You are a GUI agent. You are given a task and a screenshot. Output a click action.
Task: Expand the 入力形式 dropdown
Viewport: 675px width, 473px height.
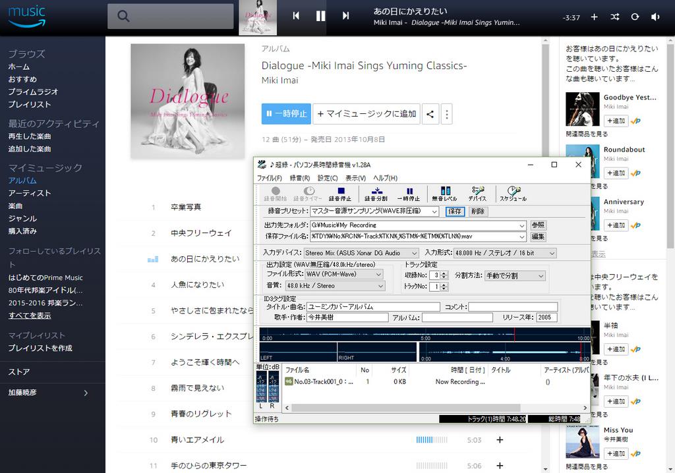click(x=552, y=253)
